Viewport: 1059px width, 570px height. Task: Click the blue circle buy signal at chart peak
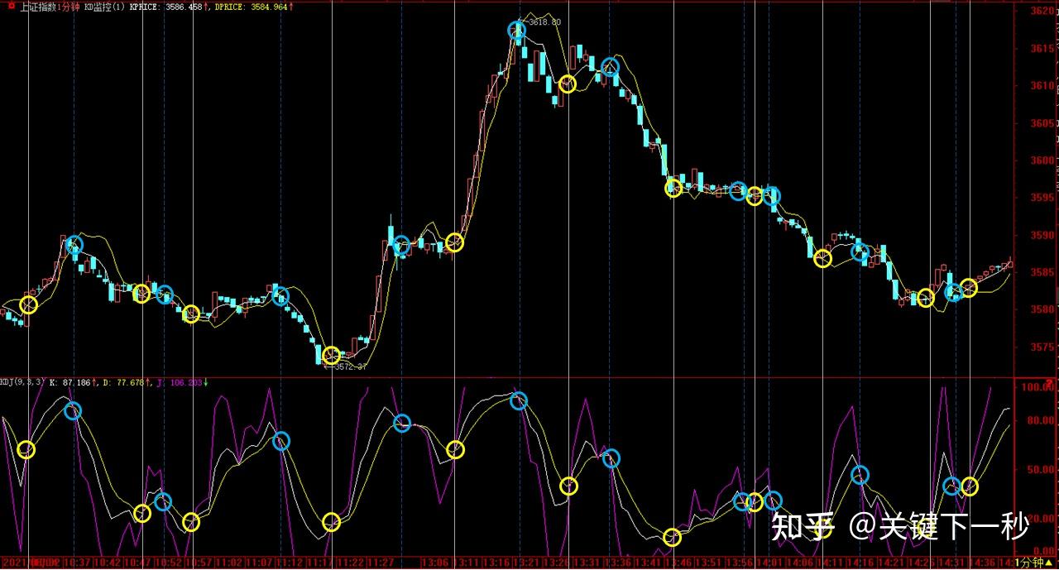pos(515,30)
